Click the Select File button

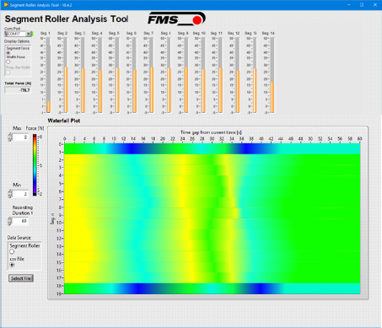(21, 278)
